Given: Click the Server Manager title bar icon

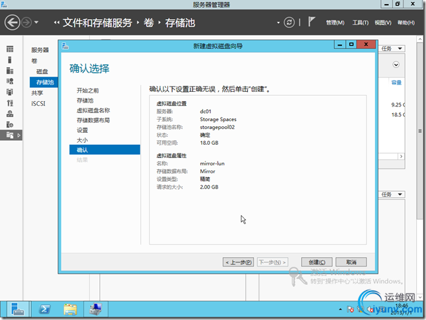Looking at the screenshot, I should [4, 4].
